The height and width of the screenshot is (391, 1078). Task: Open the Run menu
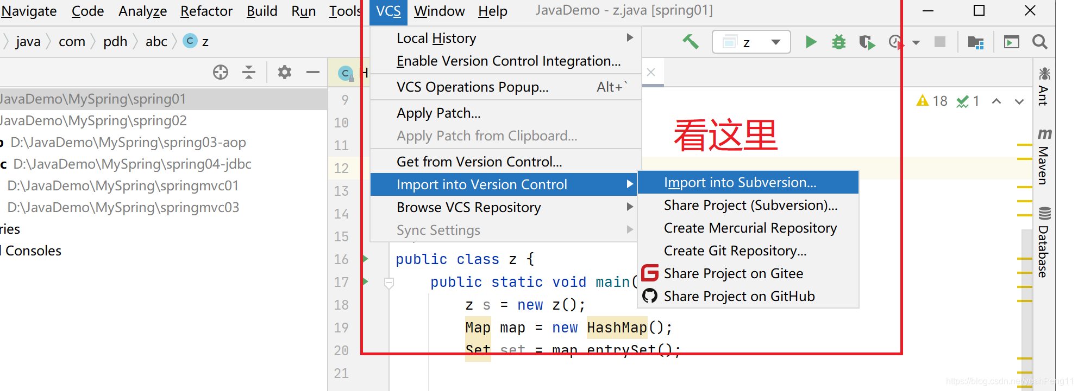(x=303, y=11)
